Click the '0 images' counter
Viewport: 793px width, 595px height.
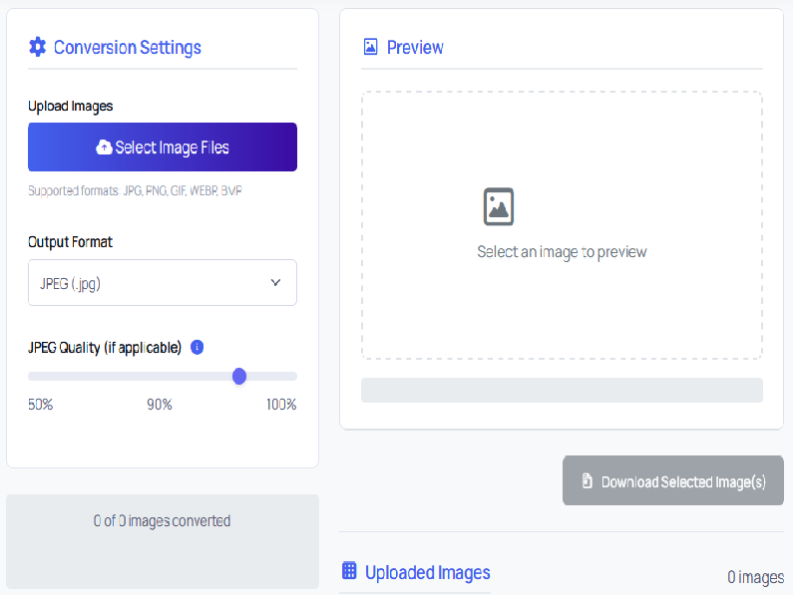click(x=755, y=577)
